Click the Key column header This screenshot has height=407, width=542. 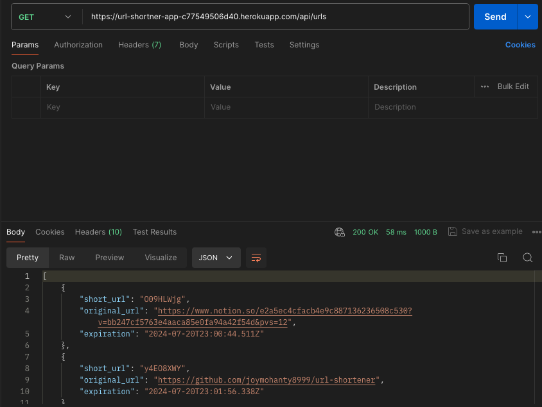[x=53, y=87]
